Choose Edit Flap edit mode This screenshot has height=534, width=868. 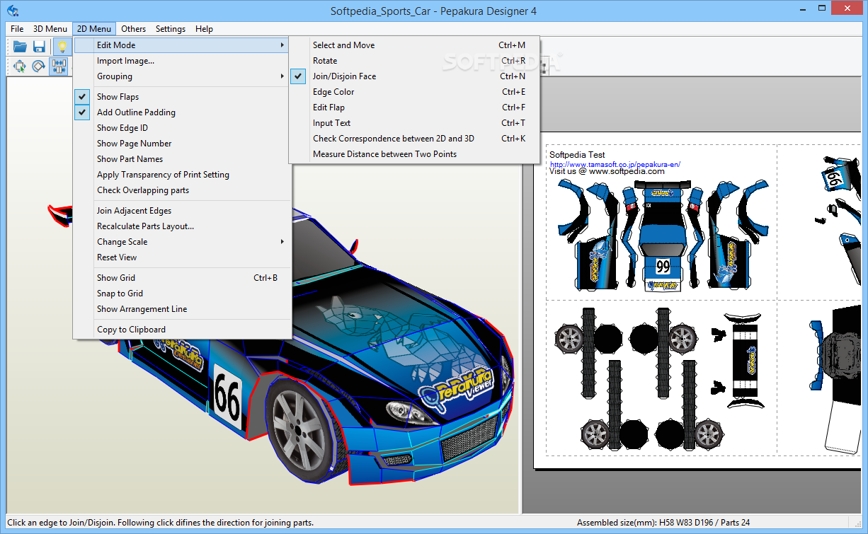[x=414, y=108]
